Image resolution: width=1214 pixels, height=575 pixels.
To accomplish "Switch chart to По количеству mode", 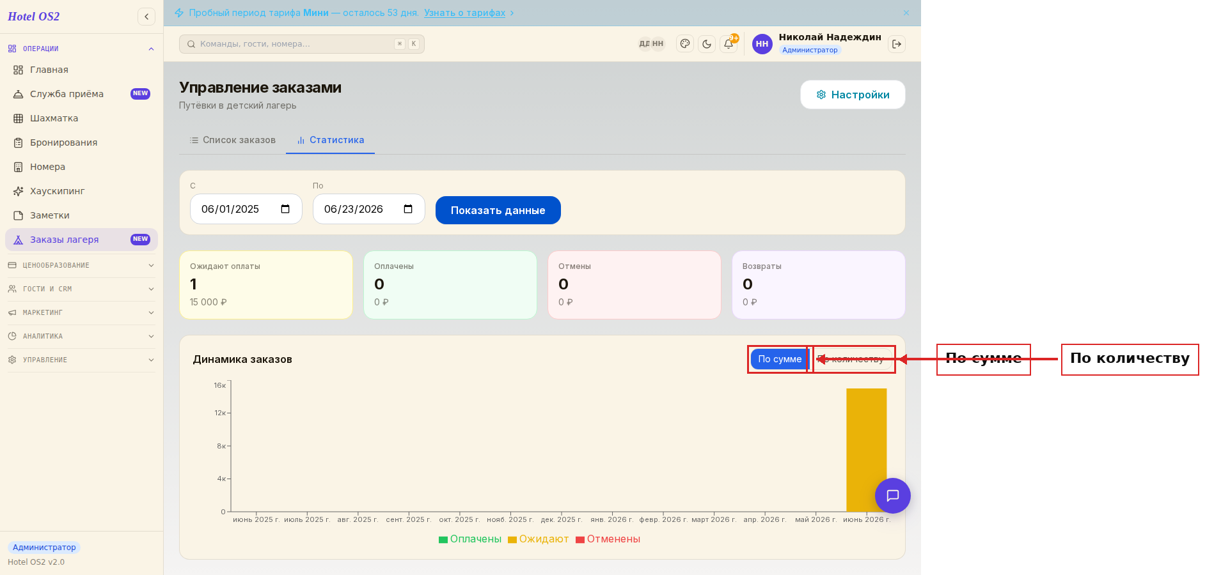I will 853,359.
